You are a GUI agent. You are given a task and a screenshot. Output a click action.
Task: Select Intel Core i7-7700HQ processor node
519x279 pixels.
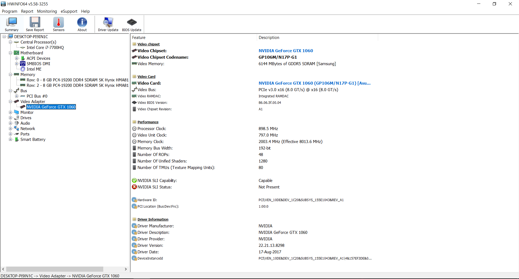(45, 48)
